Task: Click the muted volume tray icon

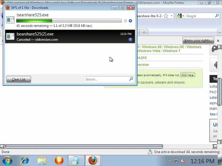Action: pos(183,161)
